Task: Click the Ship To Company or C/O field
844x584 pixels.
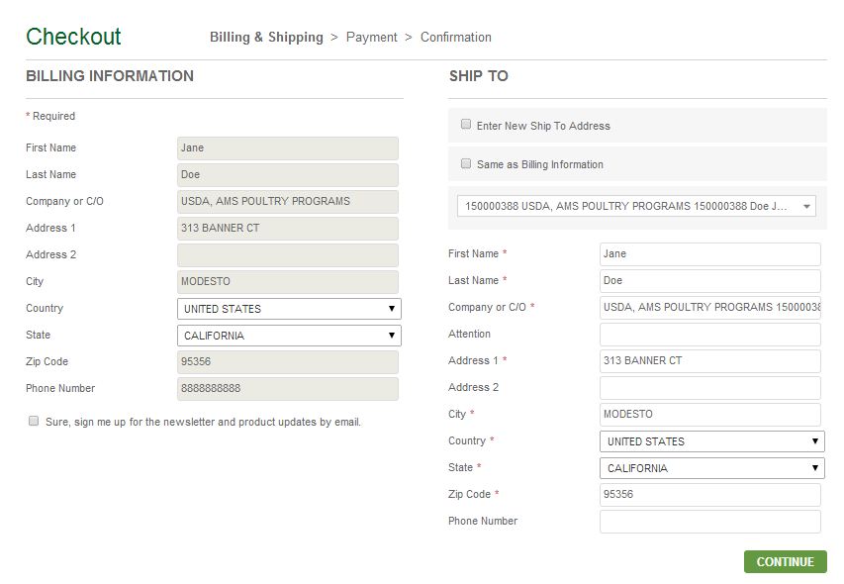Action: [x=709, y=308]
